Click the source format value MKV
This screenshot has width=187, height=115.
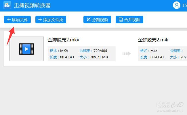point(64,51)
